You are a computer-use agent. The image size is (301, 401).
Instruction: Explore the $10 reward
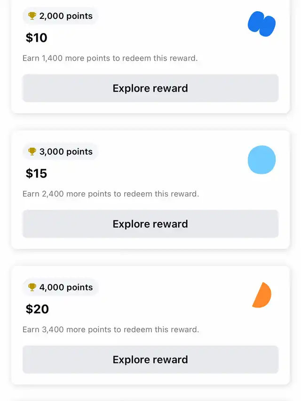(150, 88)
